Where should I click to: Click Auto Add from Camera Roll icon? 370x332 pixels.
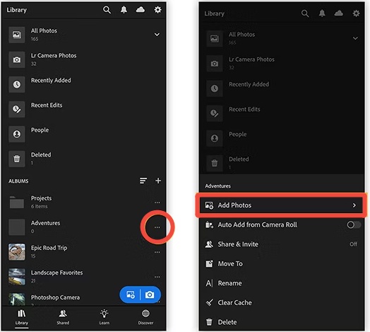(x=209, y=224)
